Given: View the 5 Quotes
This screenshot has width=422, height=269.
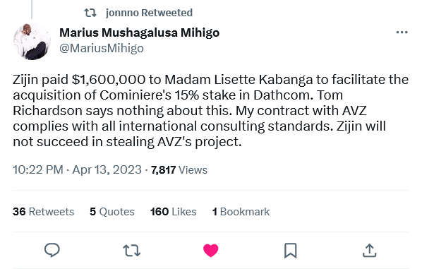Looking at the screenshot, I should (112, 212).
